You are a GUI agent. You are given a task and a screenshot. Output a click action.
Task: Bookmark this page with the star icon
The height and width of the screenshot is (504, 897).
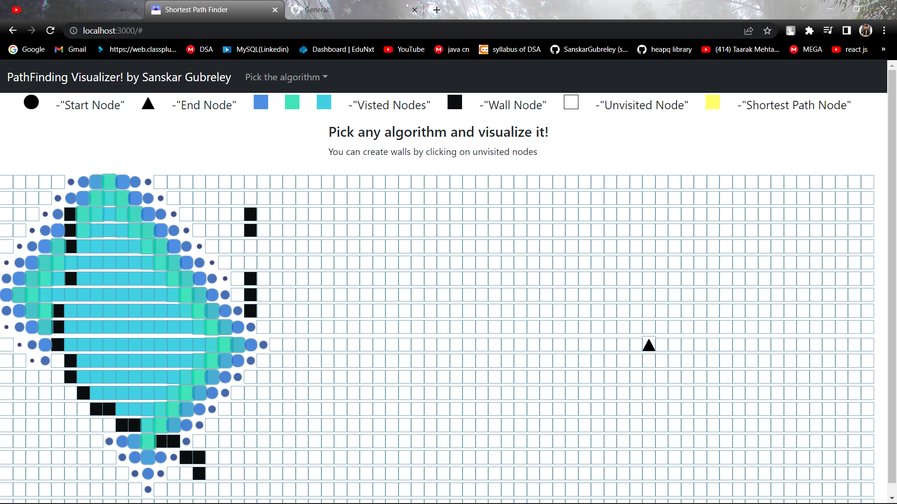coord(767,30)
